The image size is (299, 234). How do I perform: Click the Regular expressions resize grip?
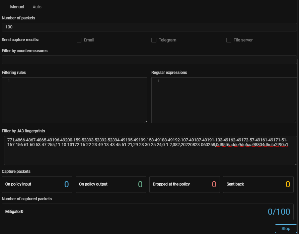pos(295,121)
